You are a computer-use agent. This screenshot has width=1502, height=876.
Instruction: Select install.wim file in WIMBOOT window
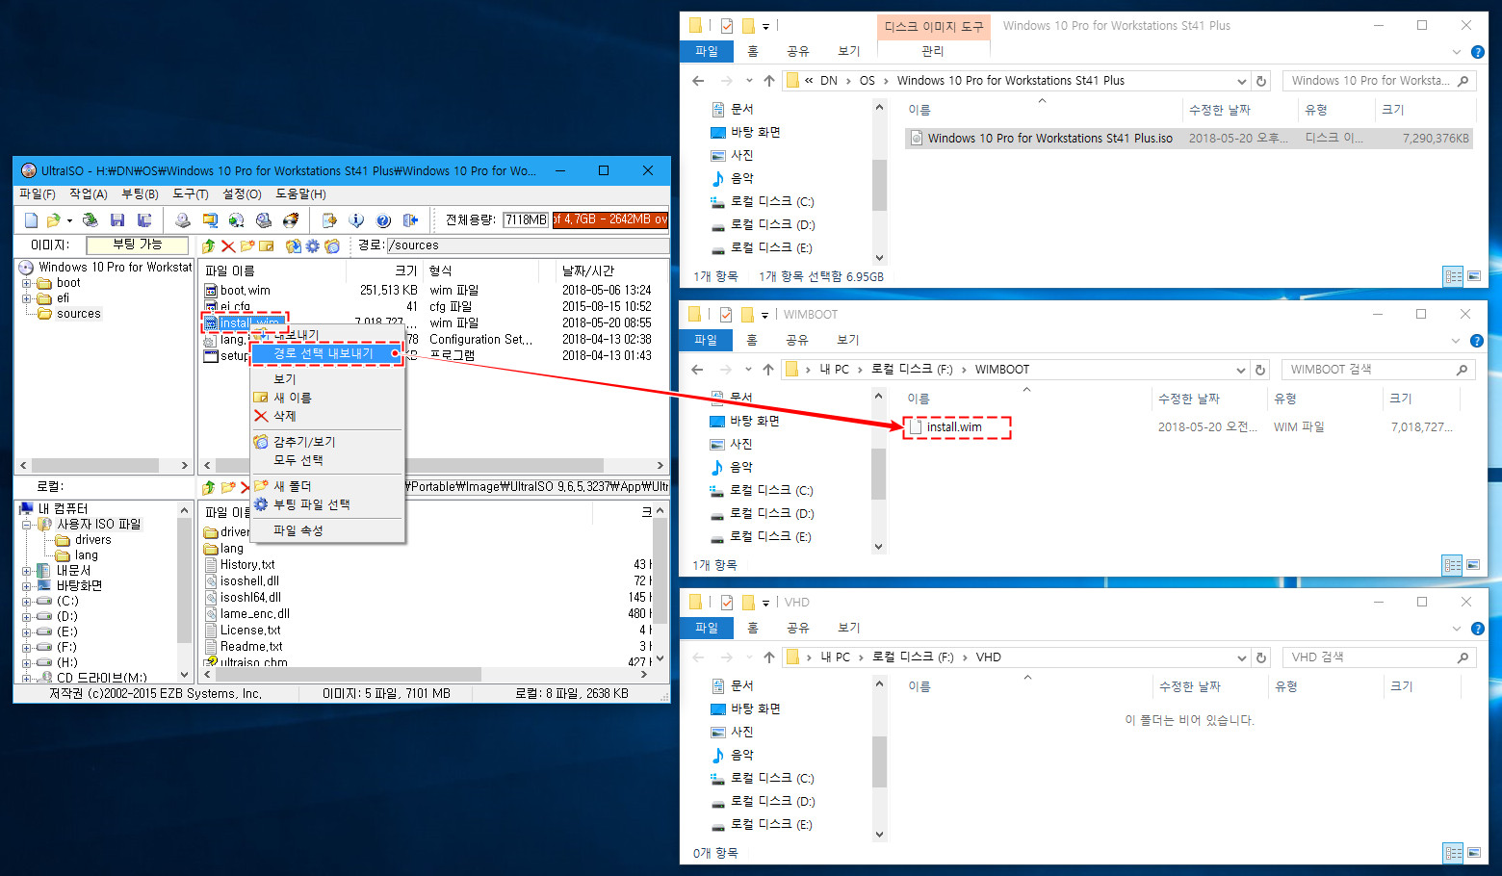pos(954,427)
